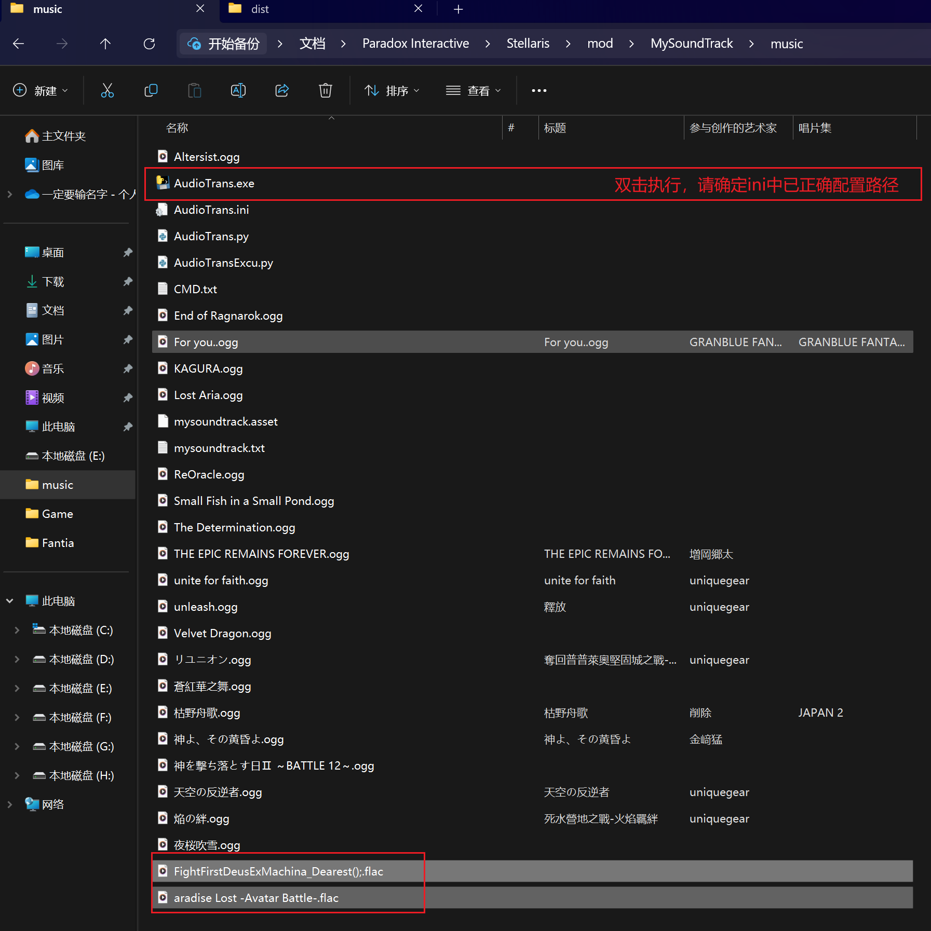Select the AudioTrans.exe file
Viewport: 931px width, 931px height.
(214, 183)
